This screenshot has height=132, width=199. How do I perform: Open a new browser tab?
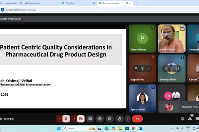tap(136, 3)
